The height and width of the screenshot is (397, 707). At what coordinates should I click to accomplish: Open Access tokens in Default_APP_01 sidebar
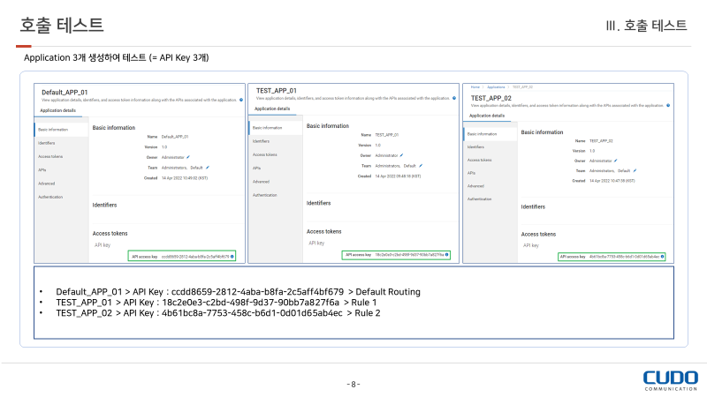(x=50, y=155)
